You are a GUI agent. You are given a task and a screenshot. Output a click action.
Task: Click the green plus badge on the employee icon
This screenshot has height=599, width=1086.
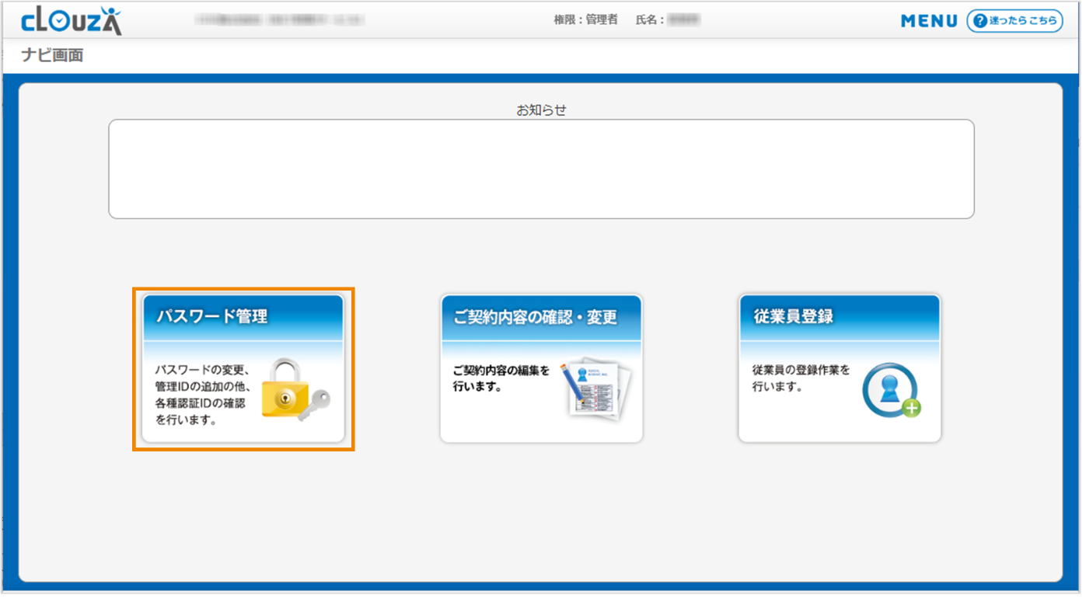(911, 409)
